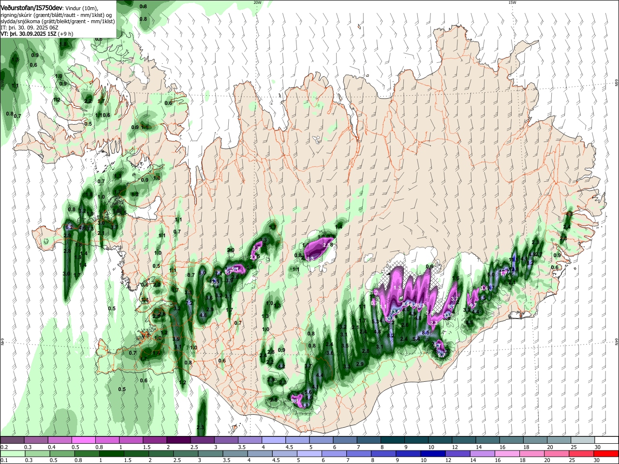
Task: Pick the darkest purple swatch between 2 and 2.5
Action: tap(178, 440)
